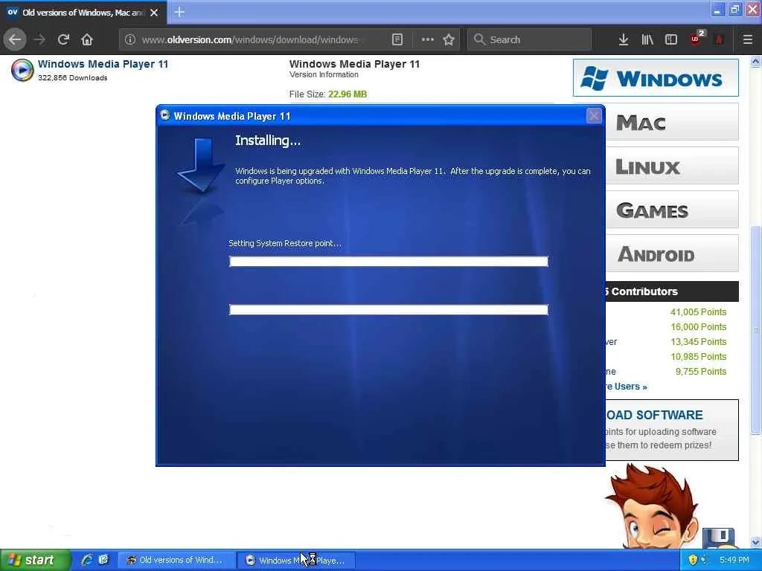Click the 41,005 Points entry
The width and height of the screenshot is (762, 571).
point(698,312)
